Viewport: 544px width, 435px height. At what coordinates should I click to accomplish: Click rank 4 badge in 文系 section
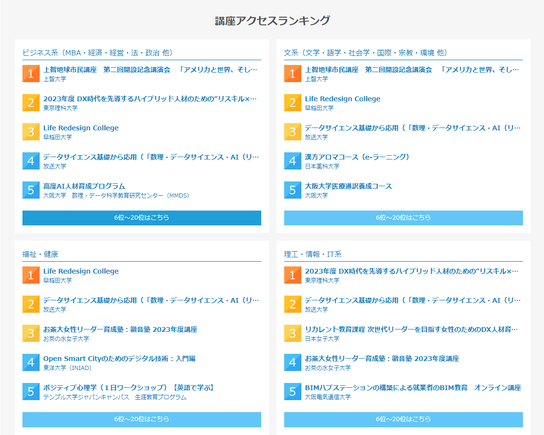point(292,161)
